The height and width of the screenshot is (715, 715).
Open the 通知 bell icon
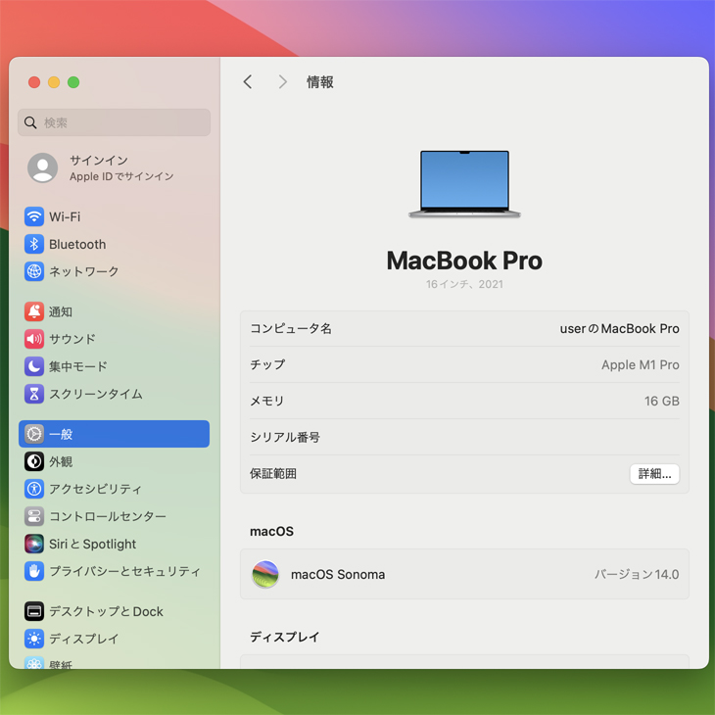click(x=34, y=311)
